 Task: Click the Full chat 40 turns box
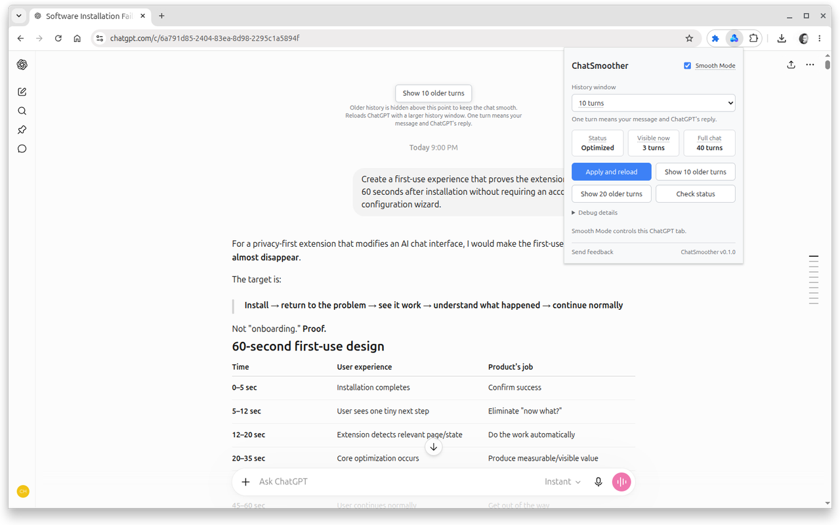(709, 143)
